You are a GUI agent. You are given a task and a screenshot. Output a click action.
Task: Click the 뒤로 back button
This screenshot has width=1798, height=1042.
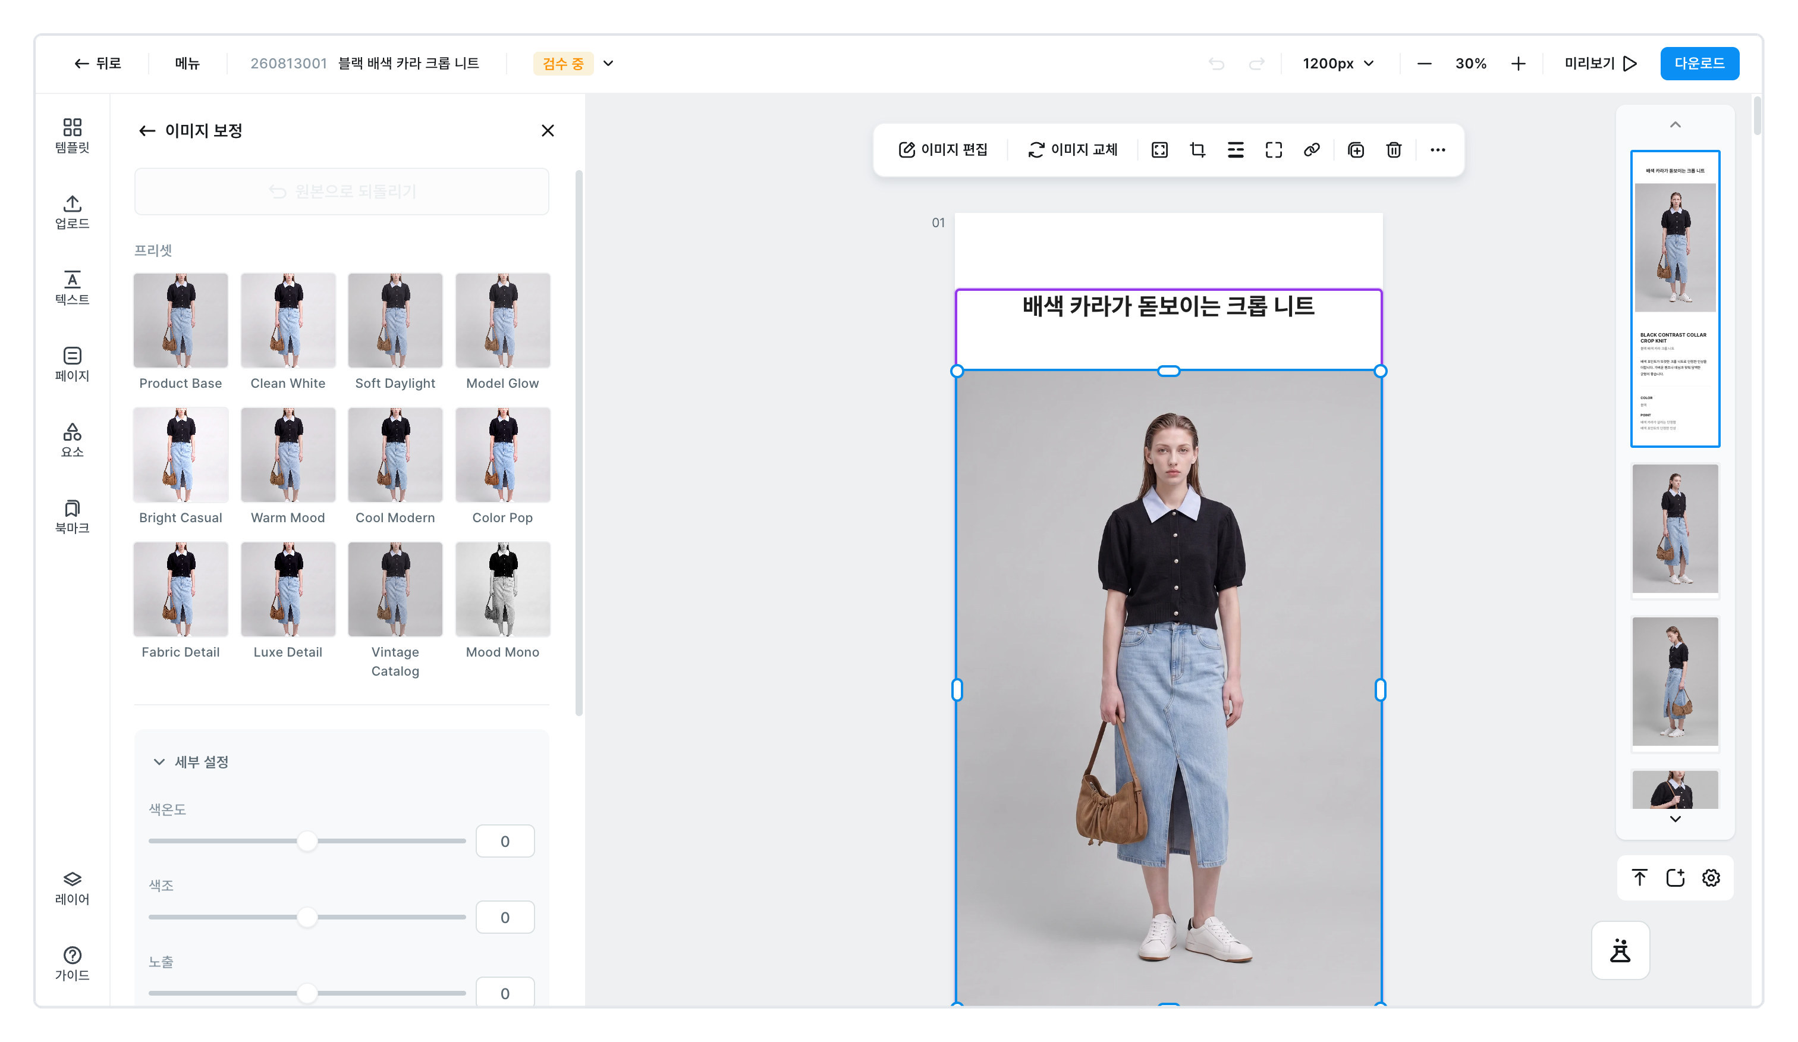click(x=98, y=64)
